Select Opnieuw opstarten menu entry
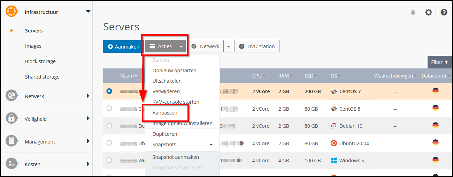Image resolution: width=453 pixels, height=177 pixels. tap(174, 71)
